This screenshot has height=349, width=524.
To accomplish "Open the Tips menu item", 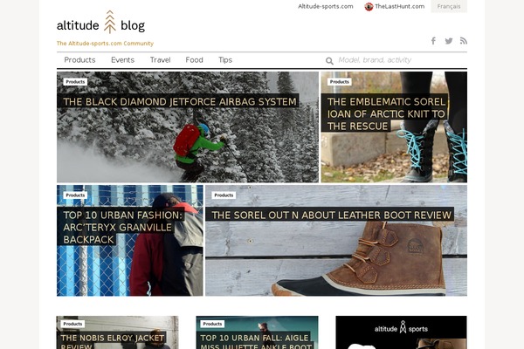I will point(225,60).
